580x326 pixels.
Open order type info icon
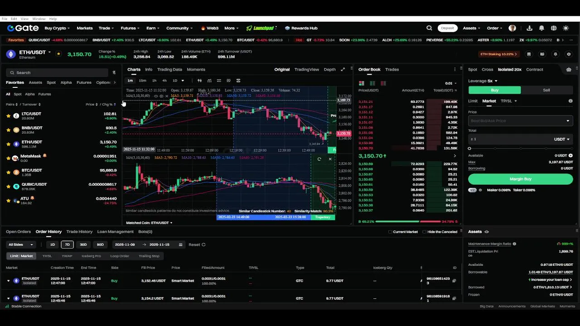coord(570,101)
